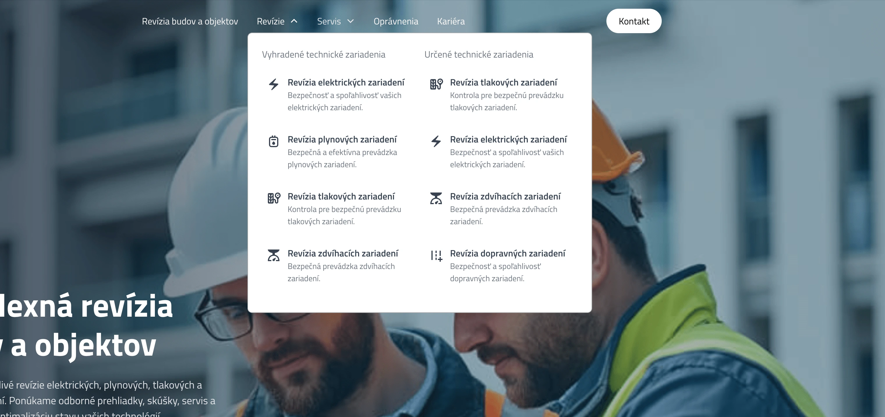Viewport: 885px width, 417px height.
Task: Open Revízia zdvíhacích zariadení in Vyhradené column
Action: click(343, 253)
